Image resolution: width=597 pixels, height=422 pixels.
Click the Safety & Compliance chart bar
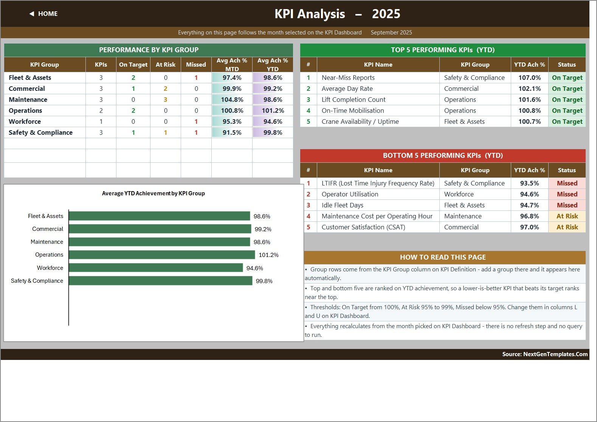click(160, 280)
